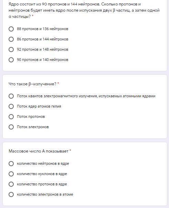Pick Поток электронов answer
169x208 pixels.
click(11, 127)
